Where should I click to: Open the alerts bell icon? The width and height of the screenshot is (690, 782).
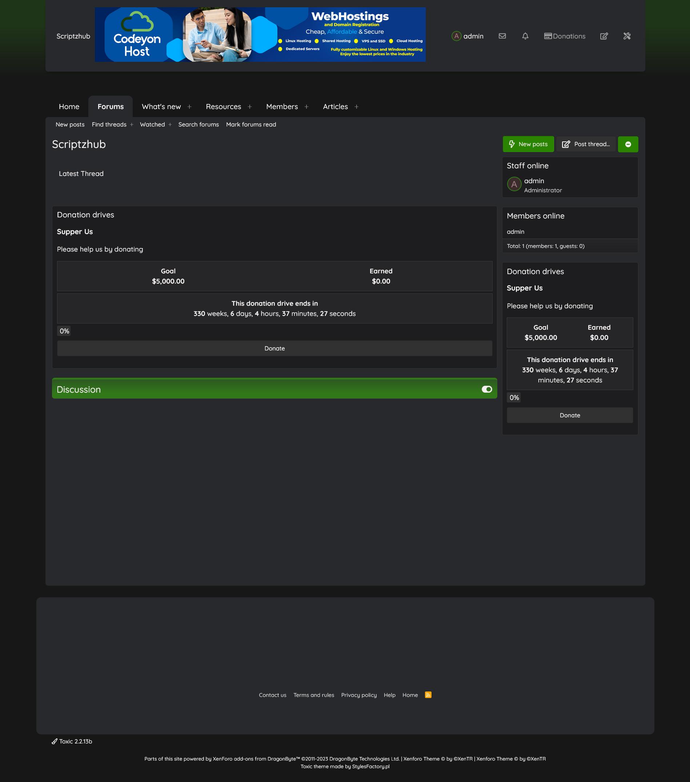[525, 36]
